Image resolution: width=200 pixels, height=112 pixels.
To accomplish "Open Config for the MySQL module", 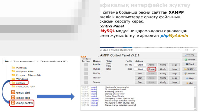I will (x=163, y=69).
